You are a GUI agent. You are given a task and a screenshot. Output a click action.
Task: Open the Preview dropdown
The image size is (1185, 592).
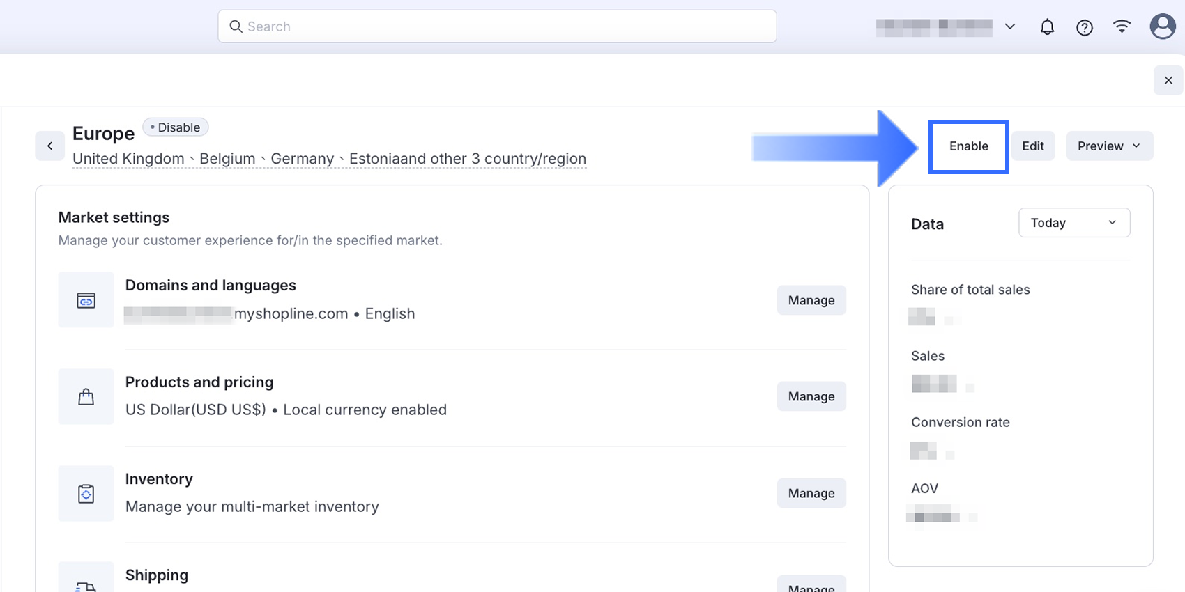tap(1109, 146)
